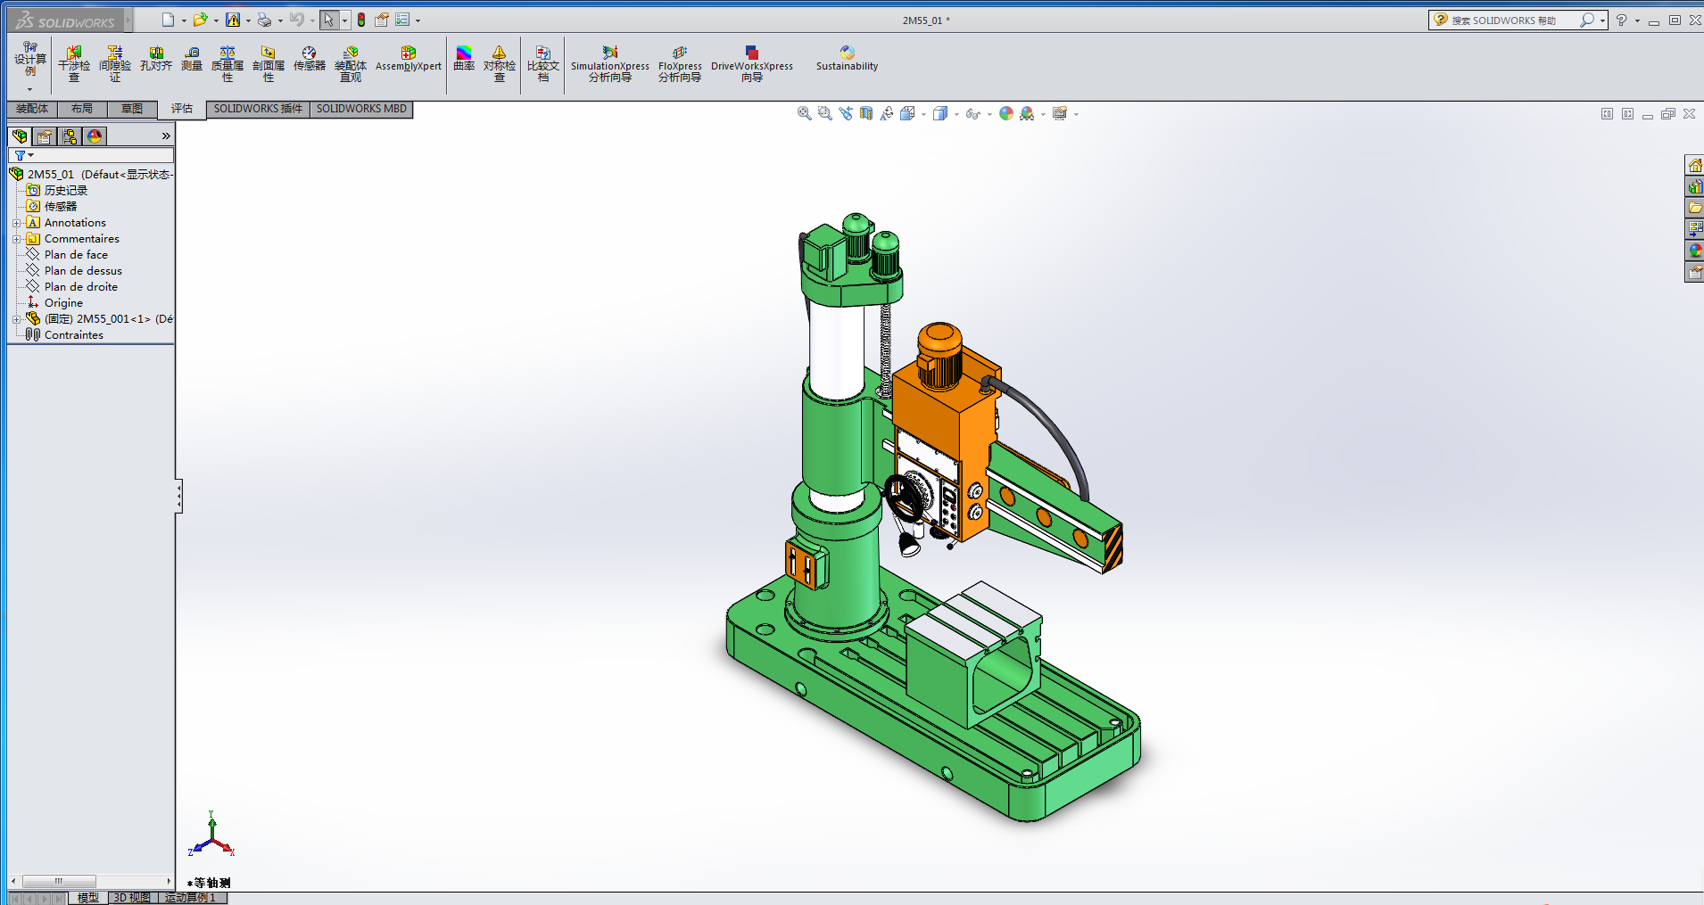
Task: Toggle the rebuild traffic light icon
Action: click(x=361, y=20)
